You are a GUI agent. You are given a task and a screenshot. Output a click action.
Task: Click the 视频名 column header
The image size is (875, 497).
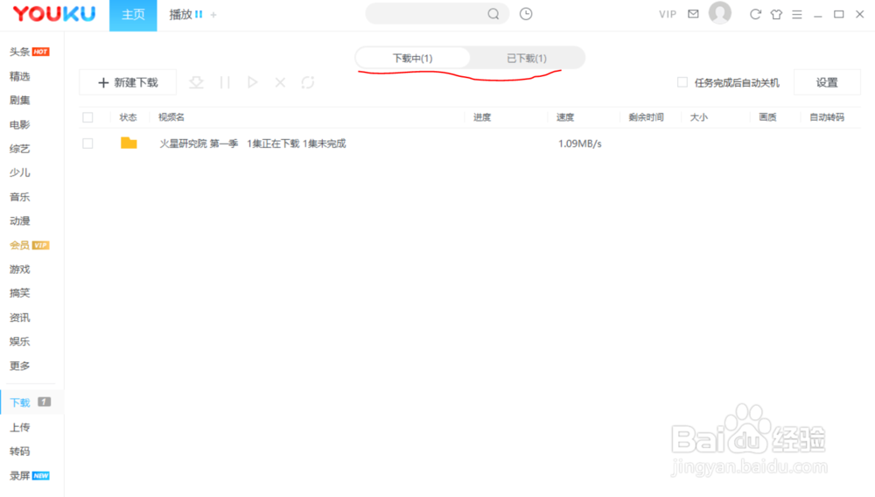click(x=171, y=117)
